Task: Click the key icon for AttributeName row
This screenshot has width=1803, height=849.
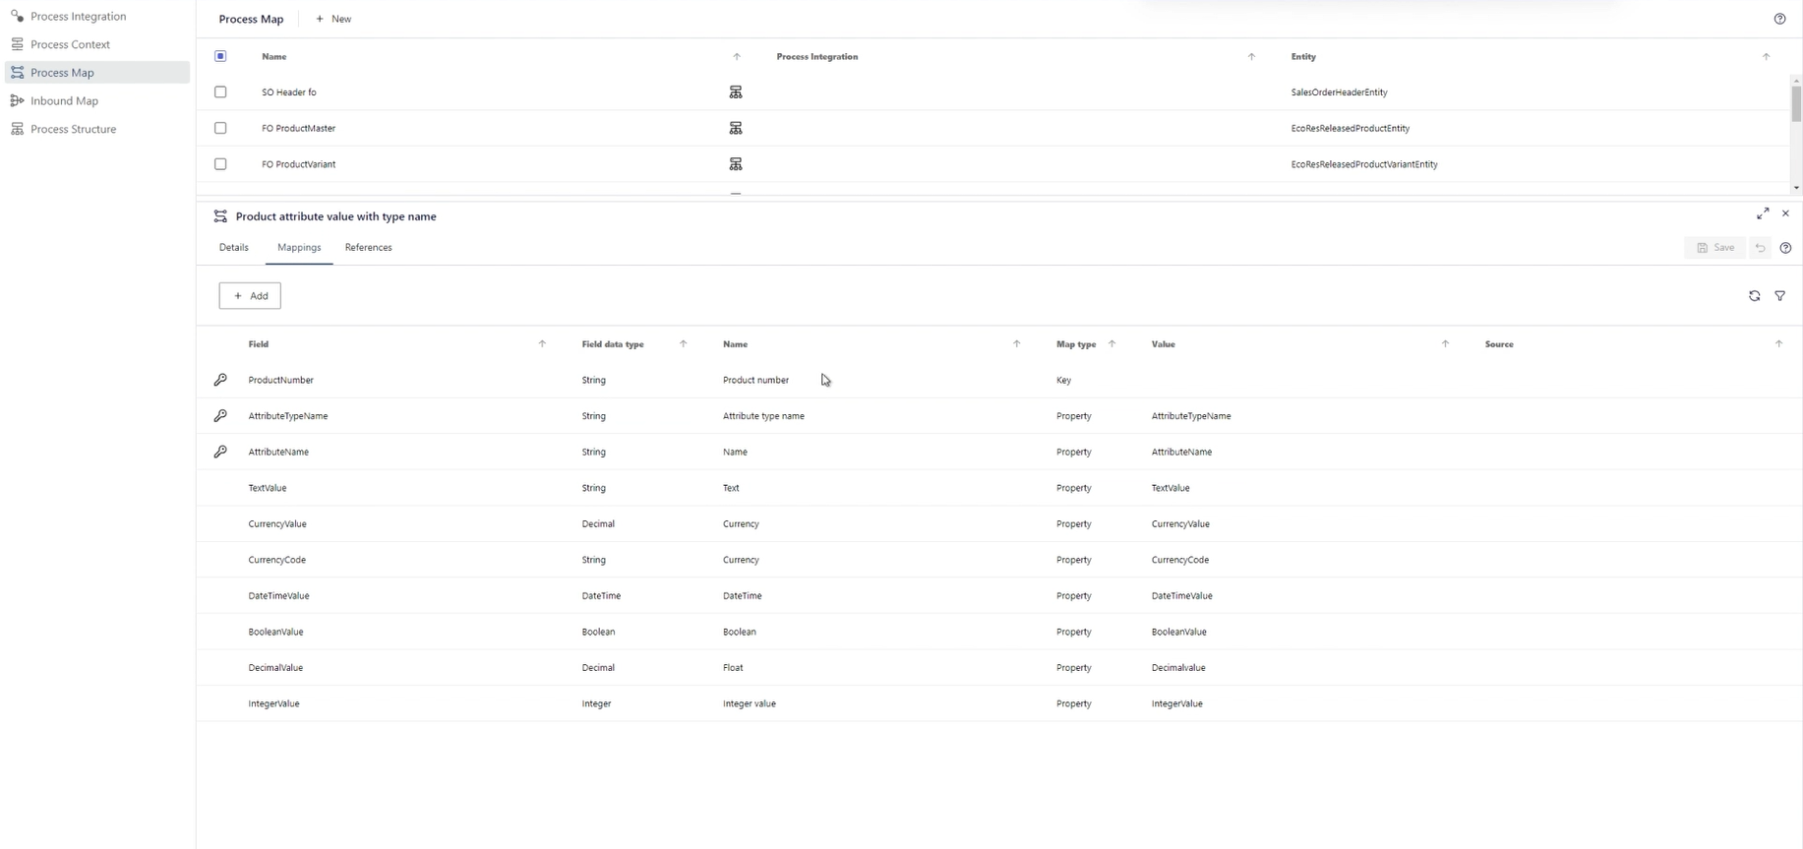Action: pos(220,452)
